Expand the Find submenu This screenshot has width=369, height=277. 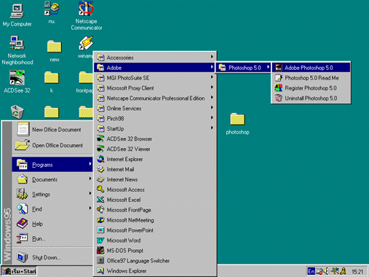52,209
